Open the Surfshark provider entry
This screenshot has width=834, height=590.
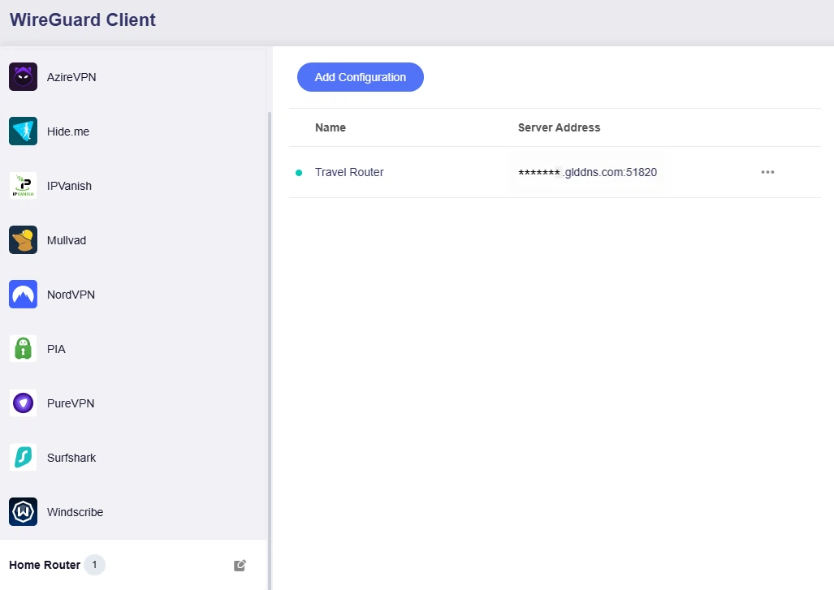tap(71, 457)
